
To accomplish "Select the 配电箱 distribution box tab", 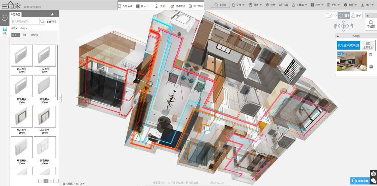I will (x=35, y=35).
